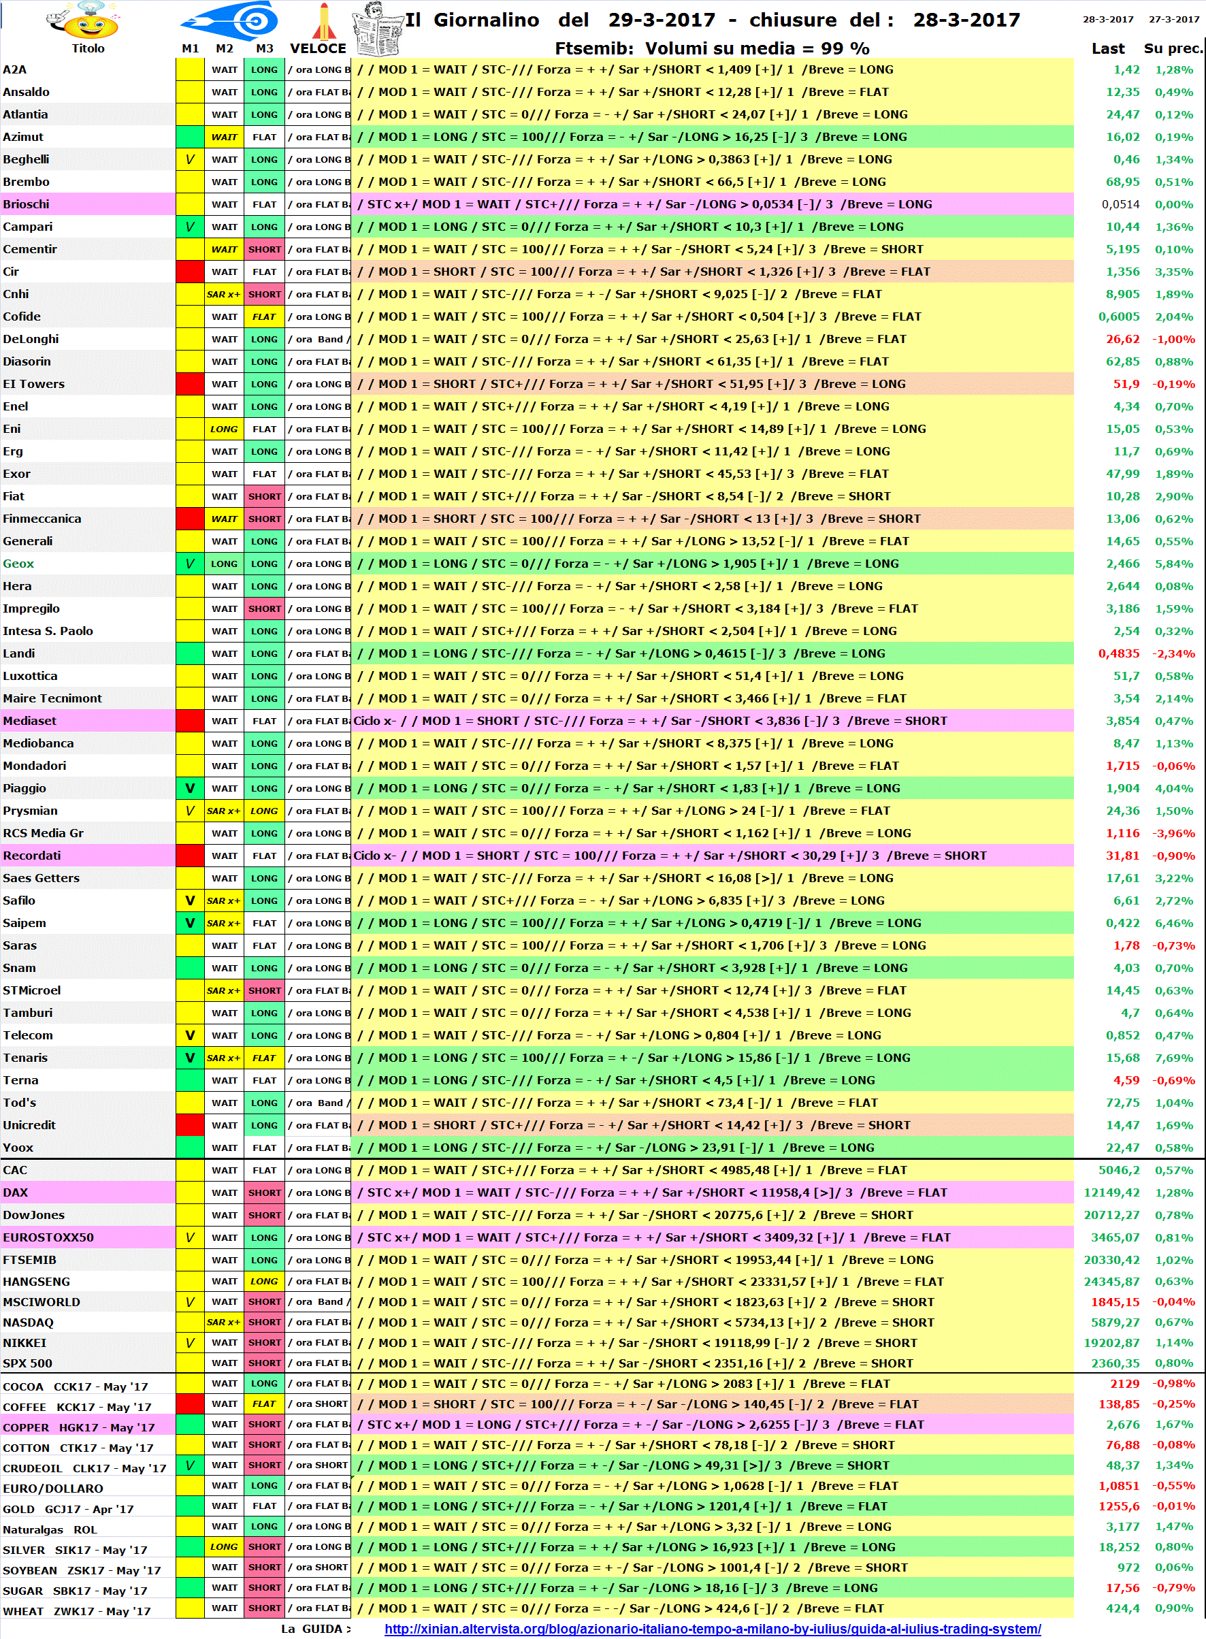
Task: Click Eni's LONG M2 cell
Action: (223, 429)
